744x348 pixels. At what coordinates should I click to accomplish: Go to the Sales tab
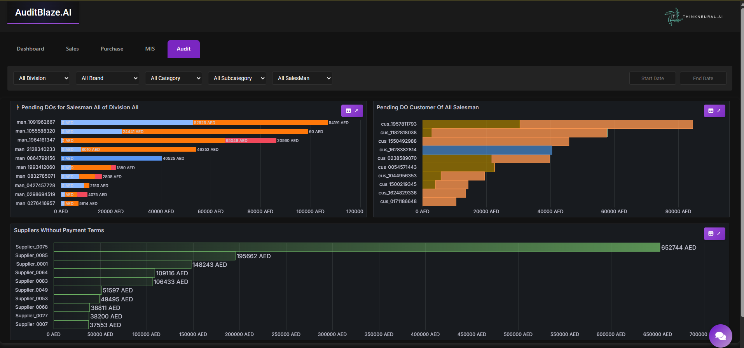72,49
